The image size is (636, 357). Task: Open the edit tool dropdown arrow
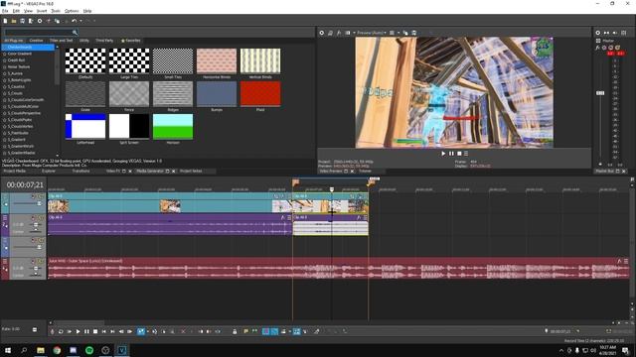[148, 331]
